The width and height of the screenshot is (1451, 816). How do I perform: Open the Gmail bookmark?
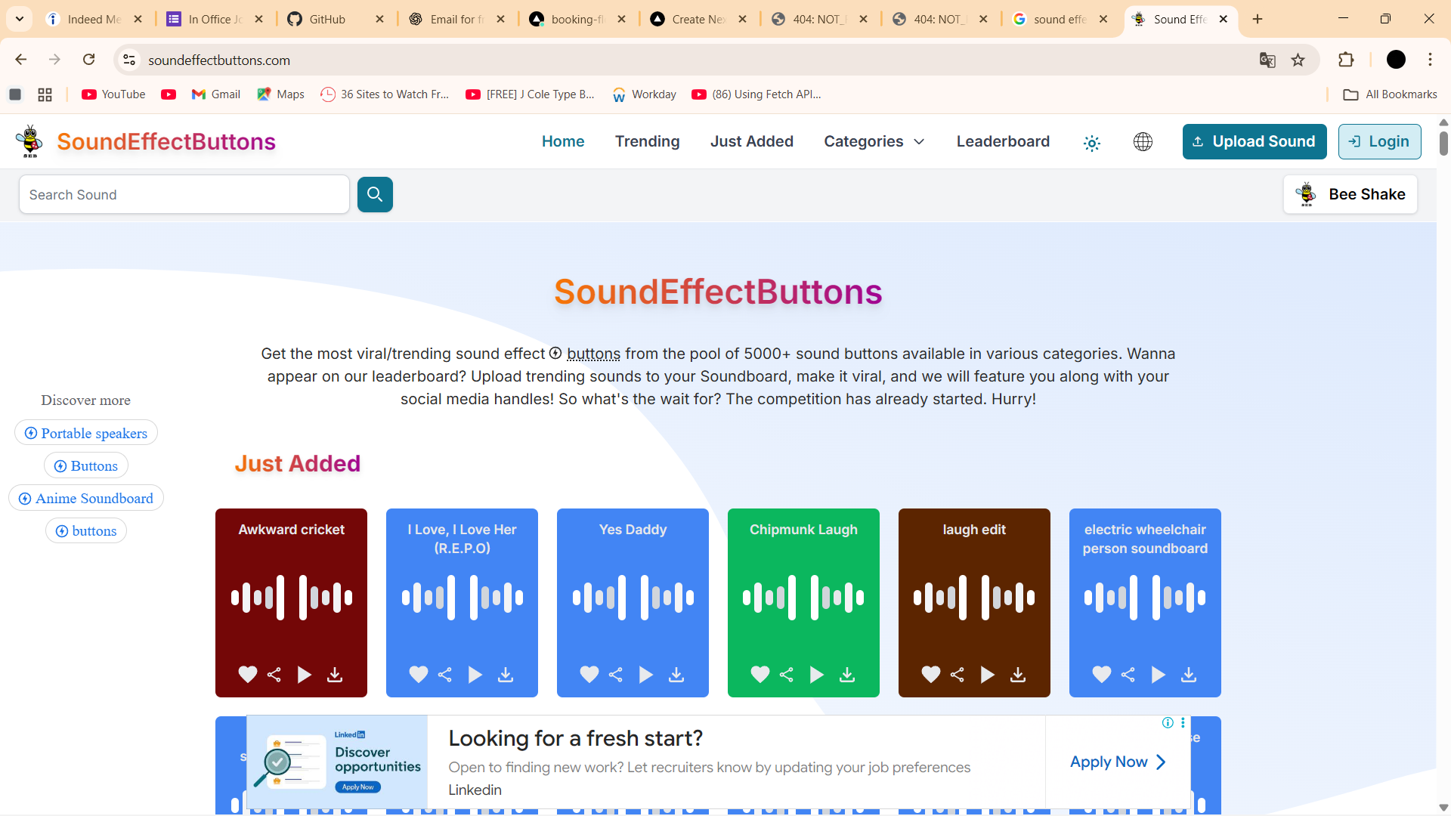pyautogui.click(x=216, y=94)
